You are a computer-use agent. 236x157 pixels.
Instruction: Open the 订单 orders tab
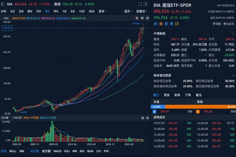[188, 95]
